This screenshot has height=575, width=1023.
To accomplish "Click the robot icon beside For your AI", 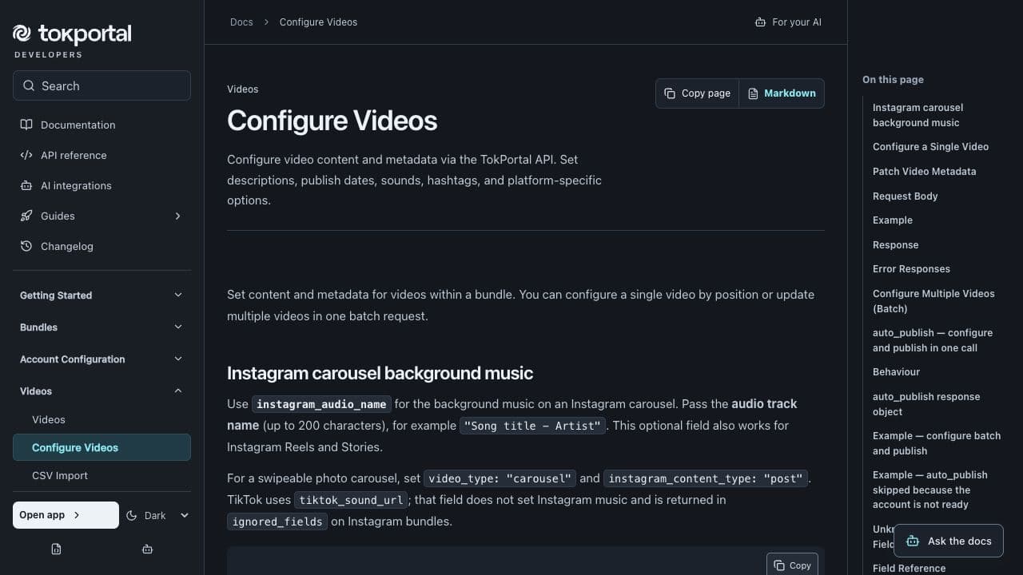I will pos(760,22).
